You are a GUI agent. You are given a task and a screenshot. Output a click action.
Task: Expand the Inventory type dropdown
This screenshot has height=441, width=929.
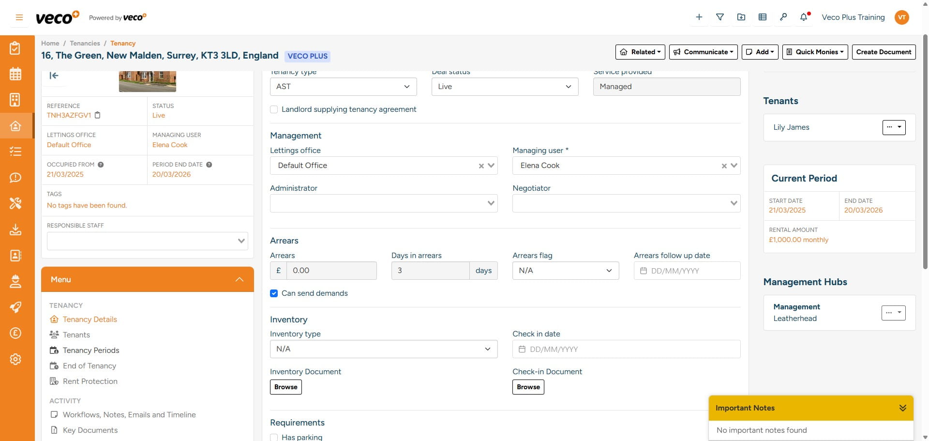pos(383,349)
